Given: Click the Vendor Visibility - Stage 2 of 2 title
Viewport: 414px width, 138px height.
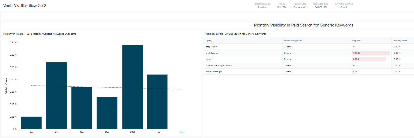Looking at the screenshot, I should (x=25, y=6).
